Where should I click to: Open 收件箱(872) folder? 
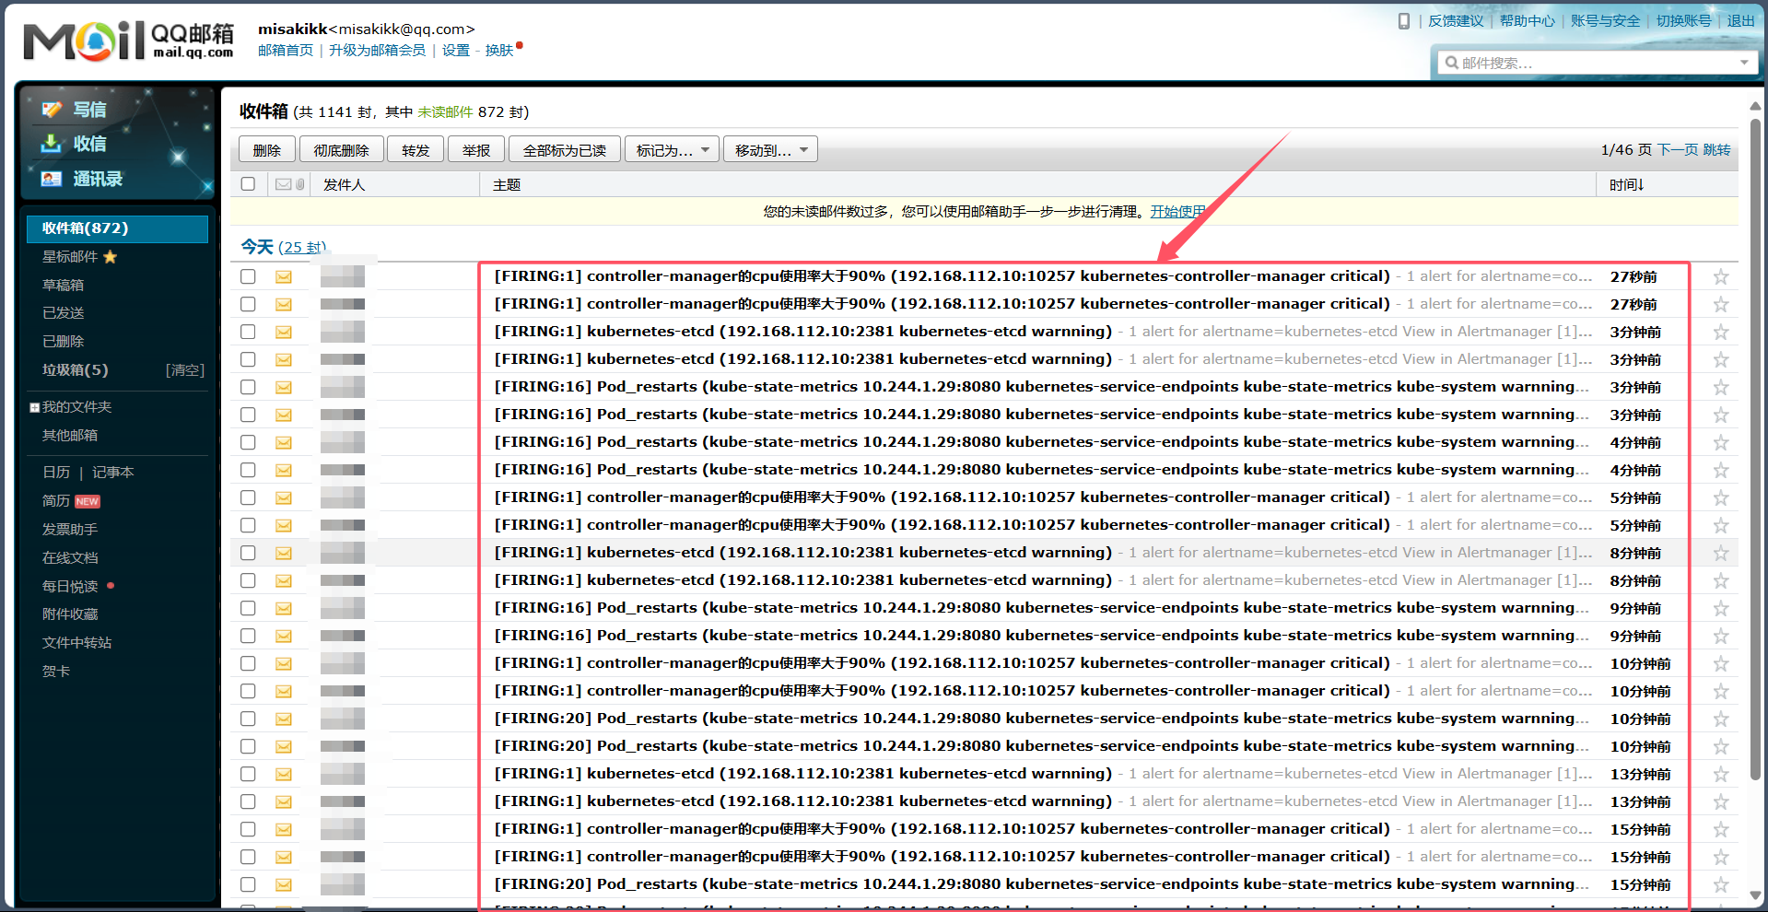pos(117,228)
